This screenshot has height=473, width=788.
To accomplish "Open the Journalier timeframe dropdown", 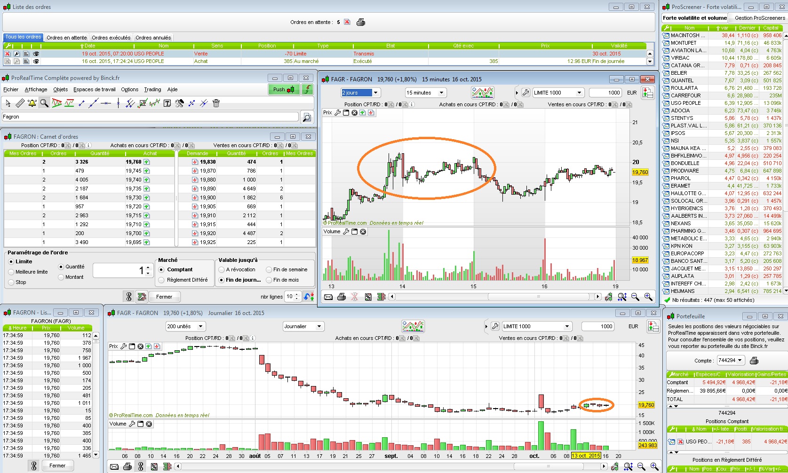I will tap(303, 326).
